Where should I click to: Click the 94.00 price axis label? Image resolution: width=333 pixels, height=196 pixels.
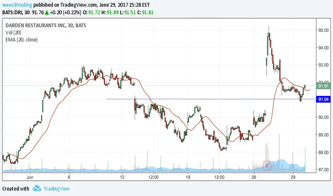coord(323,48)
